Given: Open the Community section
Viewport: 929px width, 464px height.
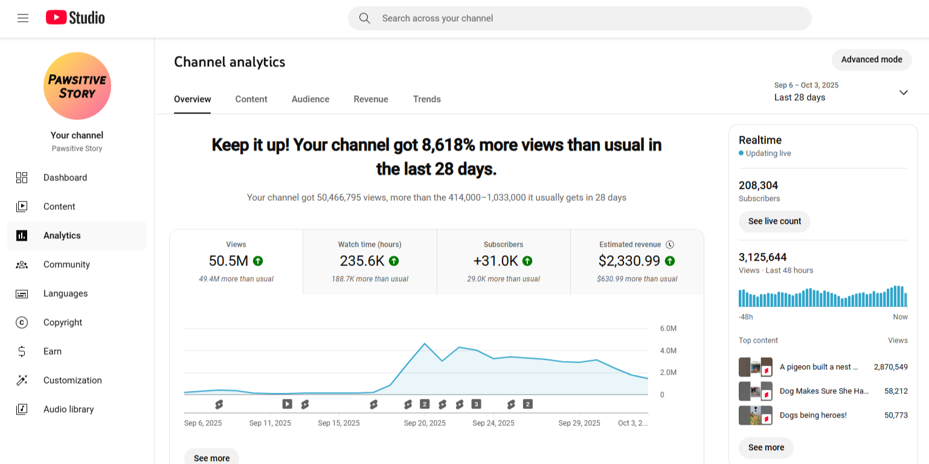Looking at the screenshot, I should coord(66,264).
